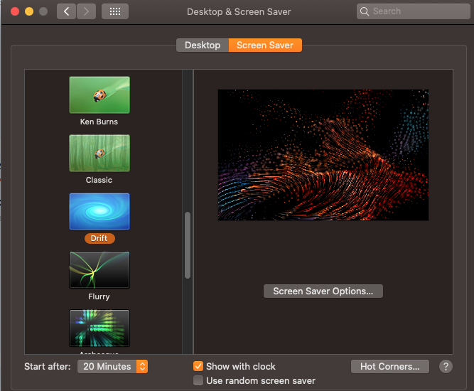Screen dimensions: 474x391
Task: Click the highlighted Drift label
Action: (x=99, y=238)
